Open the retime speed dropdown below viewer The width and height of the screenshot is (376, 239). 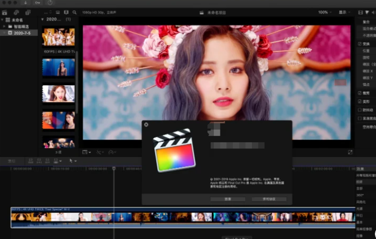tap(113, 152)
